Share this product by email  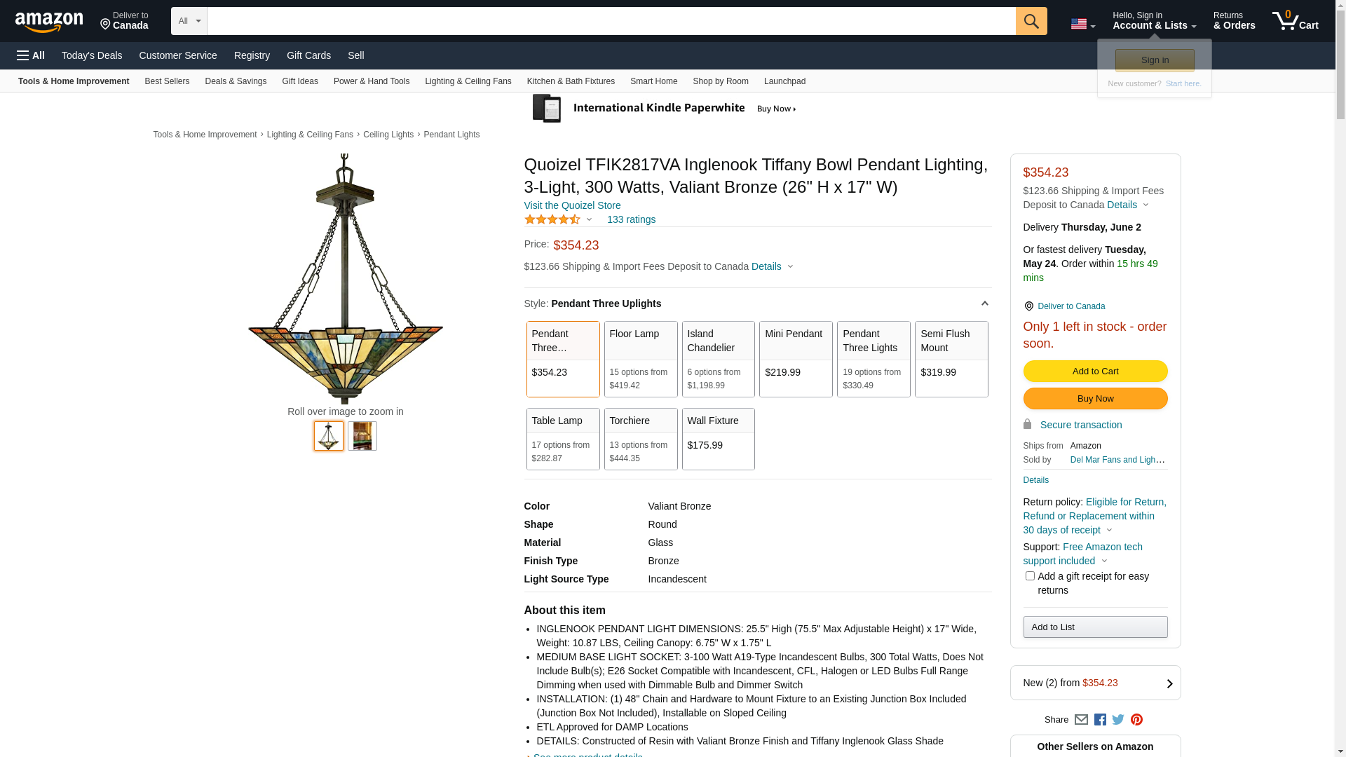[x=1081, y=720]
